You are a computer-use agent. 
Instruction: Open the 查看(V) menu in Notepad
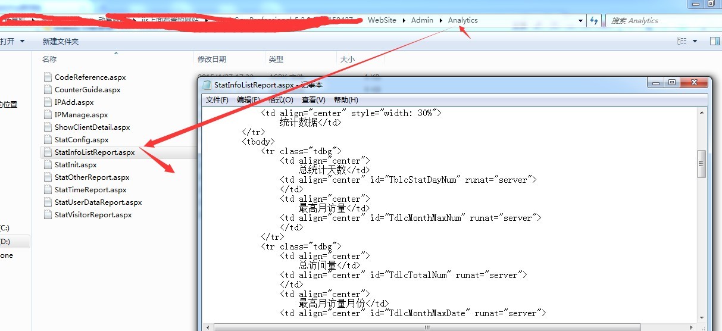tap(313, 100)
